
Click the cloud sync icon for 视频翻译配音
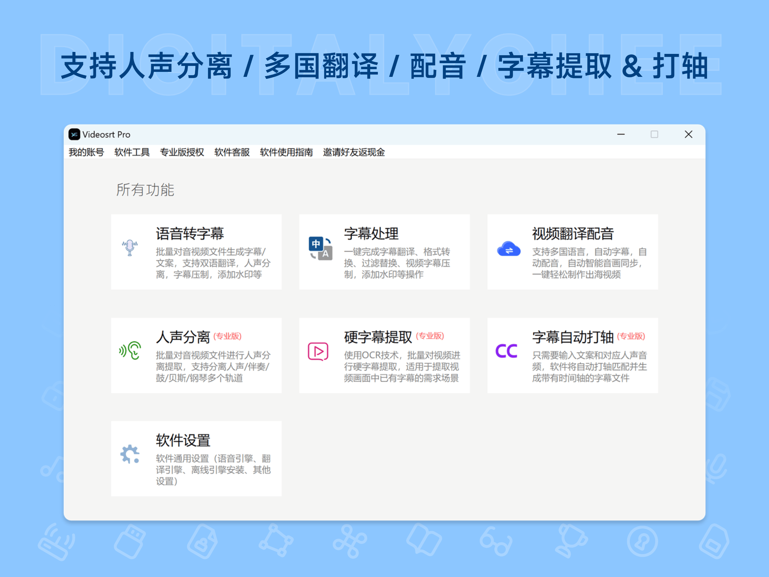pos(508,249)
